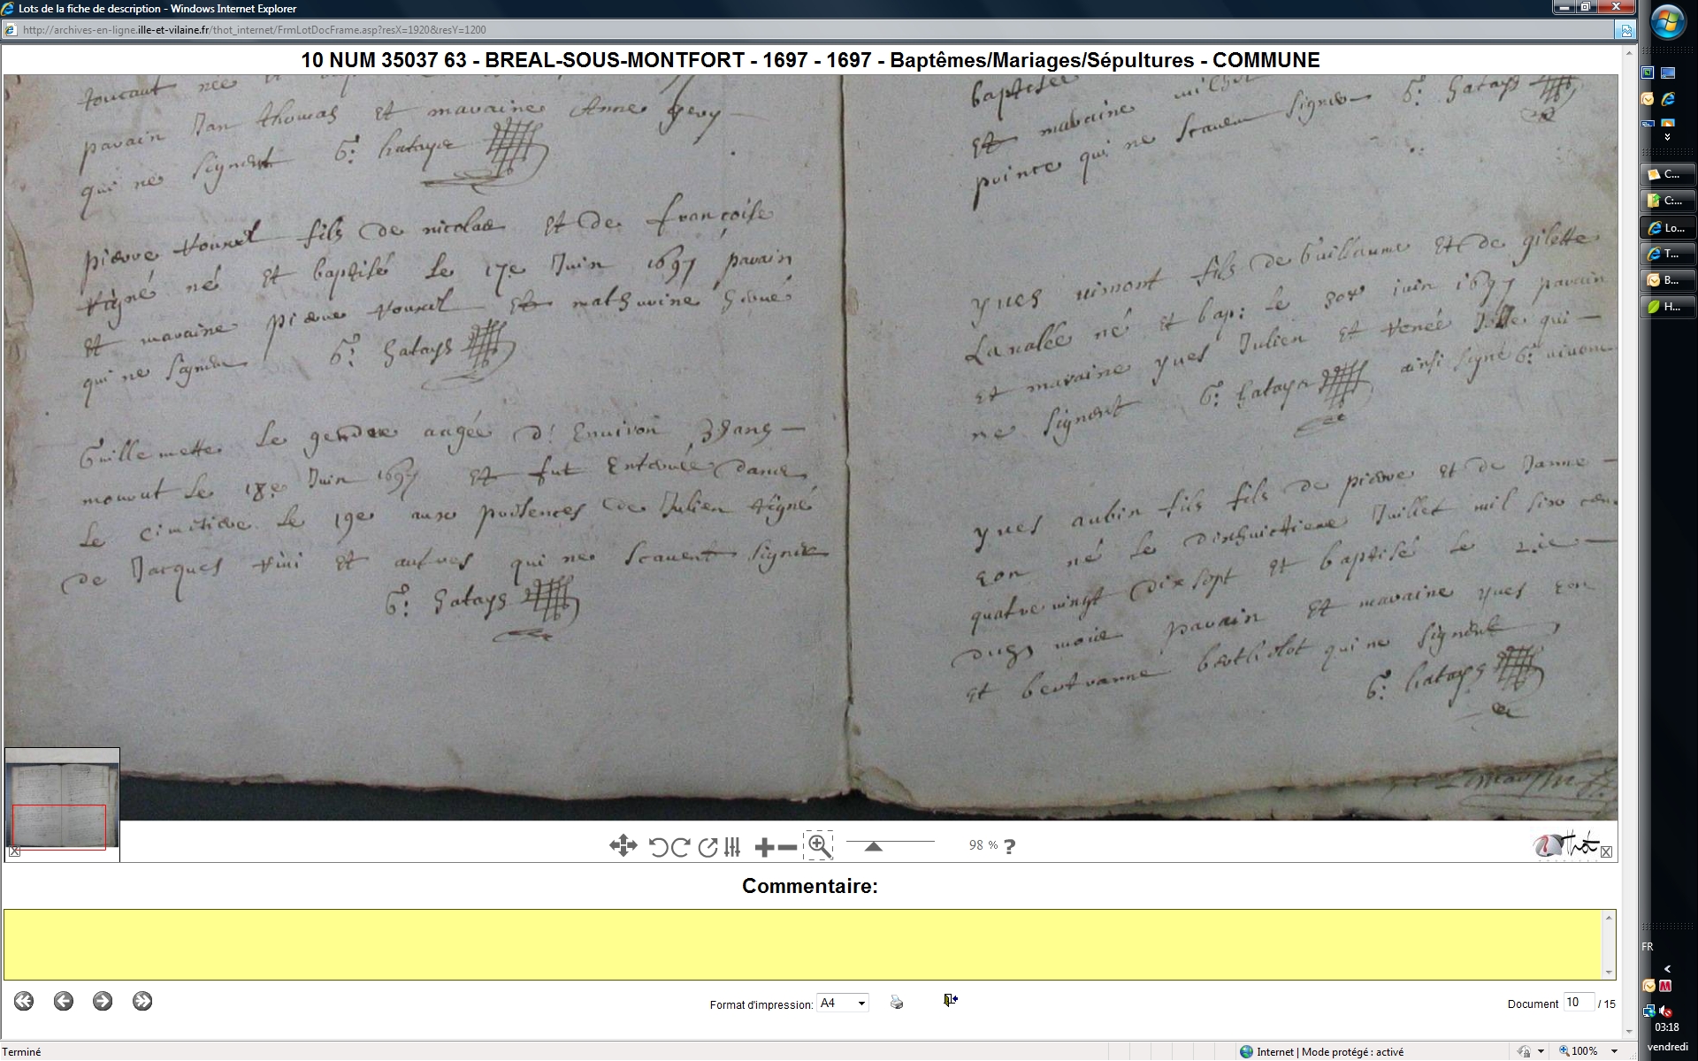The image size is (1698, 1061).
Task: Zoom out with the minus icon
Action: [x=787, y=848]
